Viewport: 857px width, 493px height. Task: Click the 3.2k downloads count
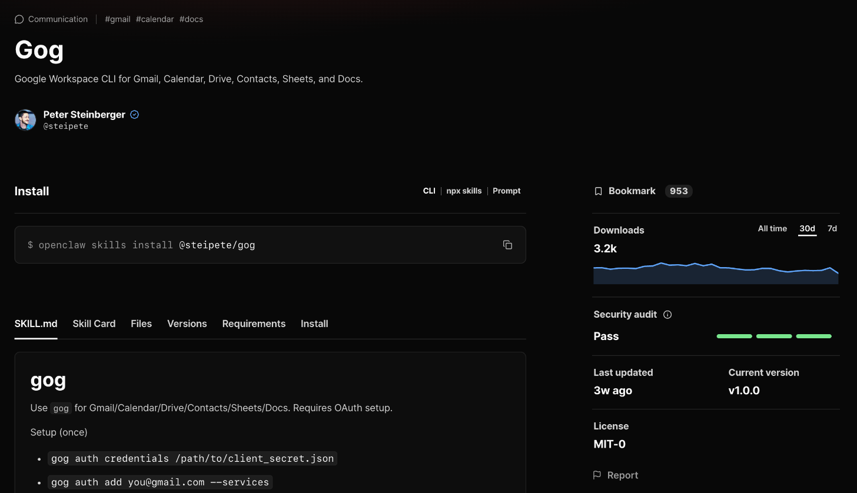[605, 249]
